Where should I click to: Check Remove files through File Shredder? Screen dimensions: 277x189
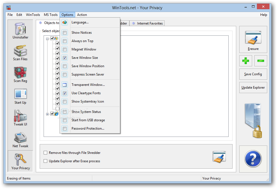45,152
